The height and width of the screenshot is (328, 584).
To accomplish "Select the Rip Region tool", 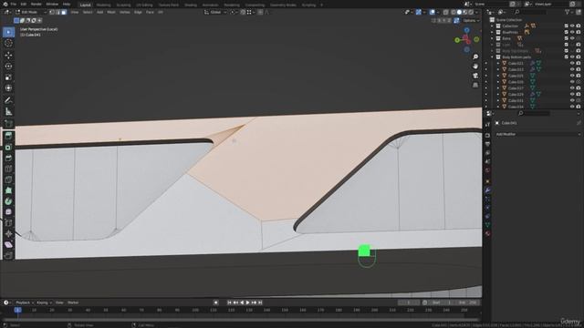I will (x=8, y=255).
